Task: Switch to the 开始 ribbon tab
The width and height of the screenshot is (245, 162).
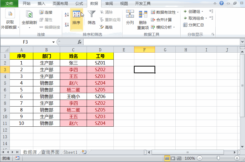Action: click(26, 3)
